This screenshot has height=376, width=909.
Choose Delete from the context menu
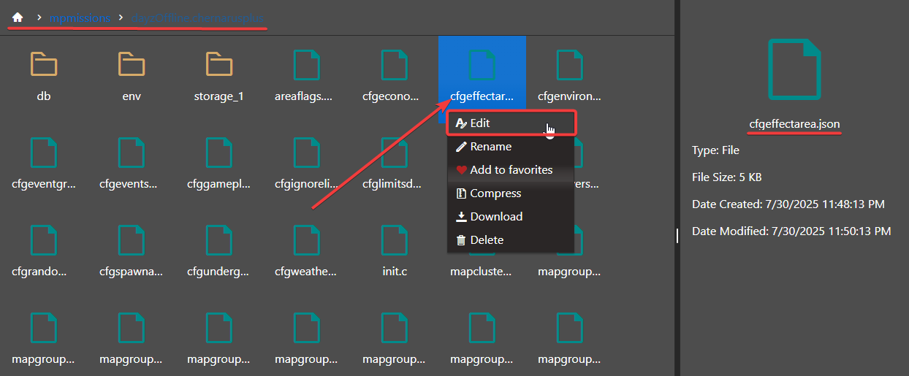[x=511, y=240]
